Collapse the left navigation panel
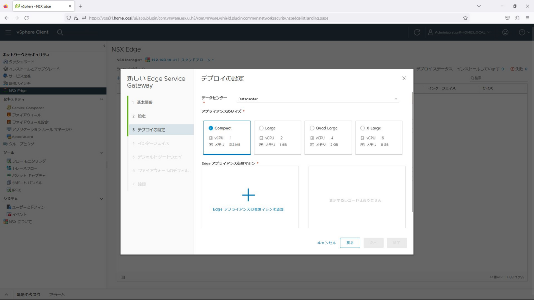 pyautogui.click(x=104, y=46)
